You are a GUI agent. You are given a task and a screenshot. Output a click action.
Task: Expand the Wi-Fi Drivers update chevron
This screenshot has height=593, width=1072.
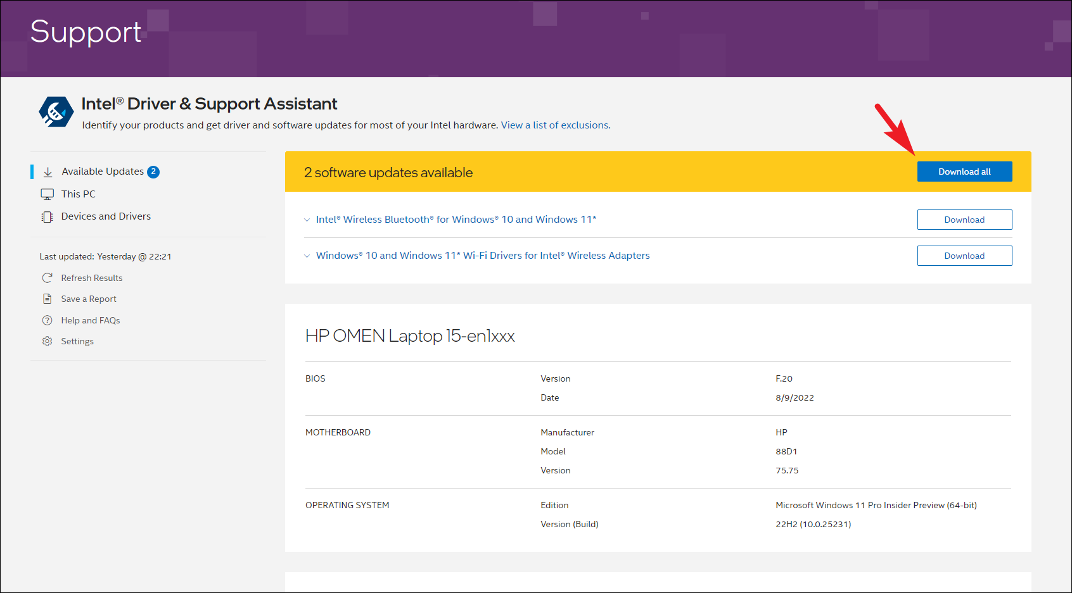click(x=307, y=256)
